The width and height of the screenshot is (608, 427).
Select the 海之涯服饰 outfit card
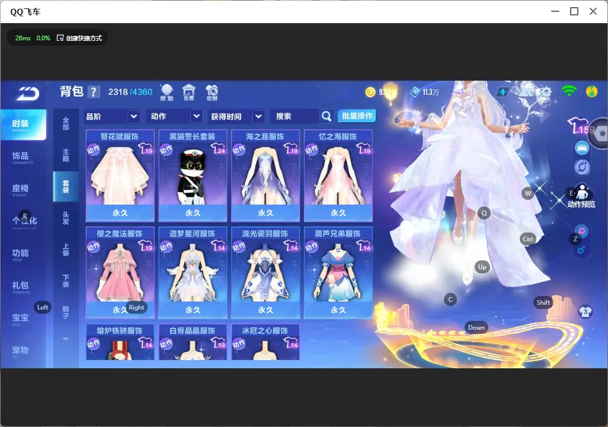click(265, 176)
